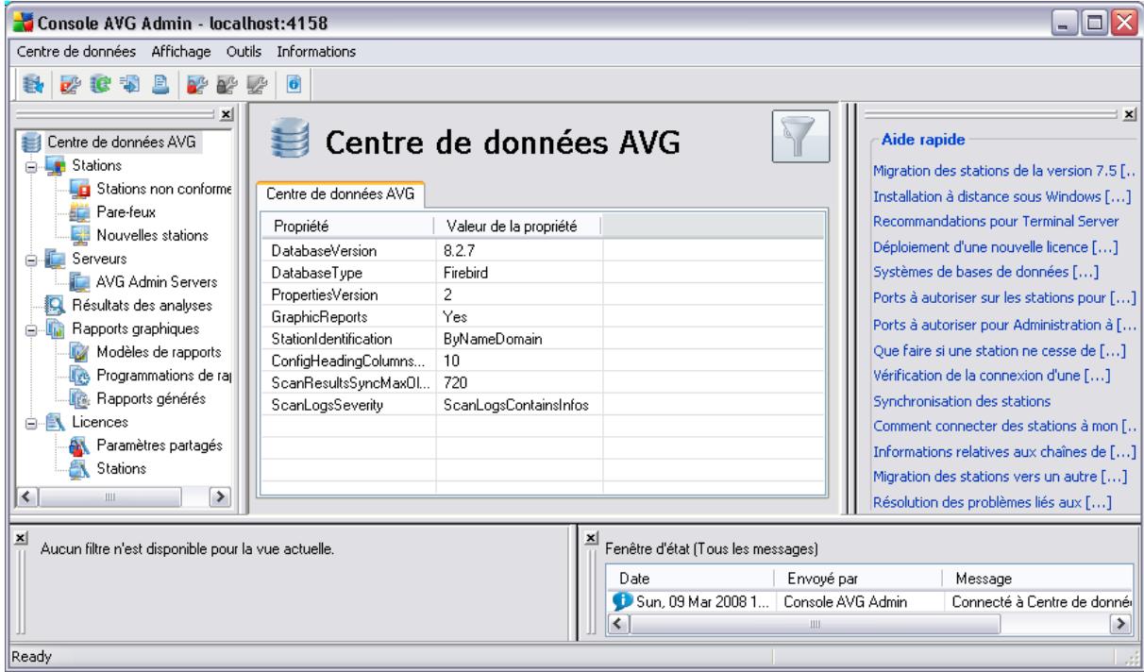The height and width of the screenshot is (672, 1144).
Task: Close the Fenêtre d'état panel
Action: tap(591, 537)
